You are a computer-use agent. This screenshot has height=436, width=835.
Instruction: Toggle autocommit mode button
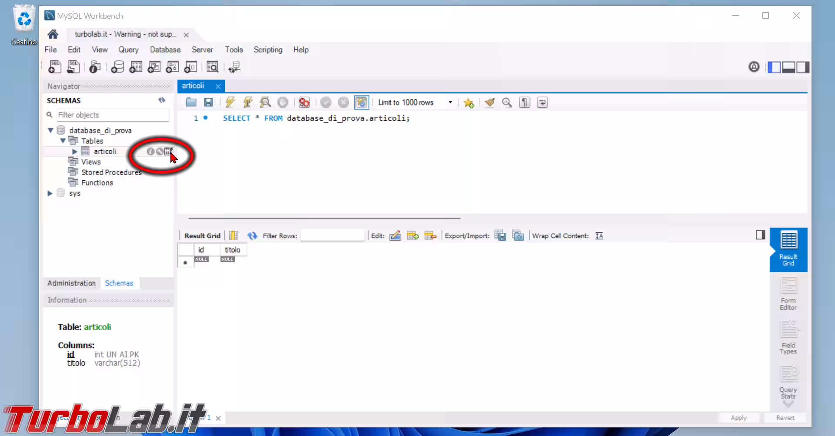[x=361, y=102]
